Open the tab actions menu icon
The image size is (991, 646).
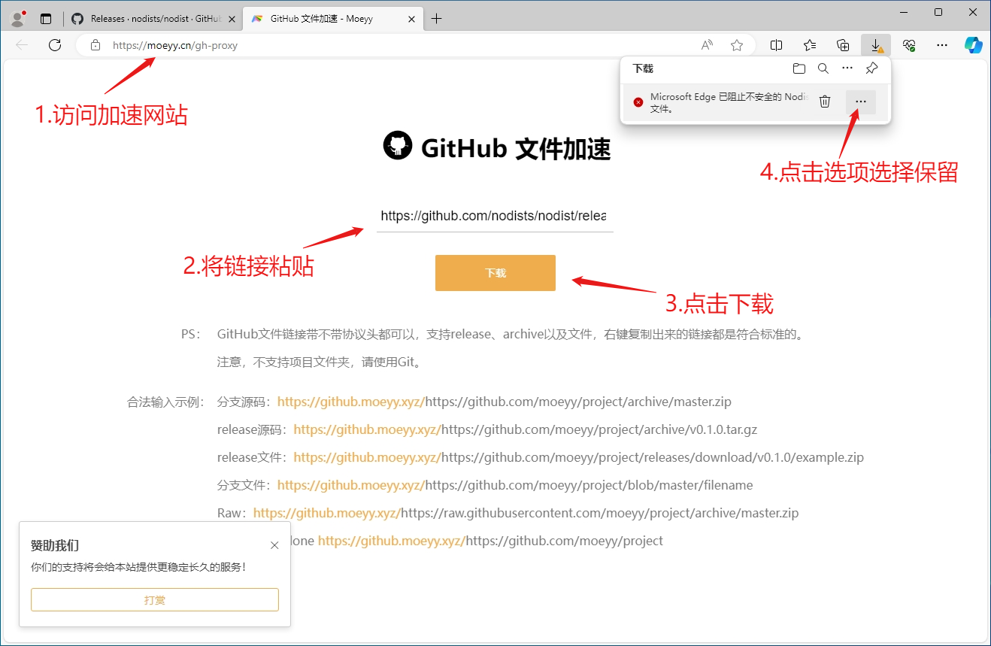click(x=47, y=19)
